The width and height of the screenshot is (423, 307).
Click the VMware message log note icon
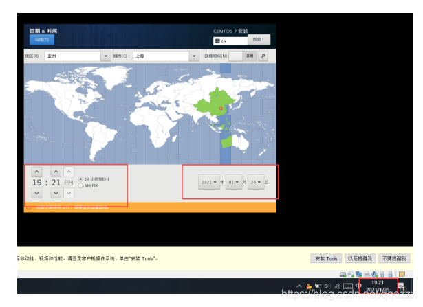point(402,275)
